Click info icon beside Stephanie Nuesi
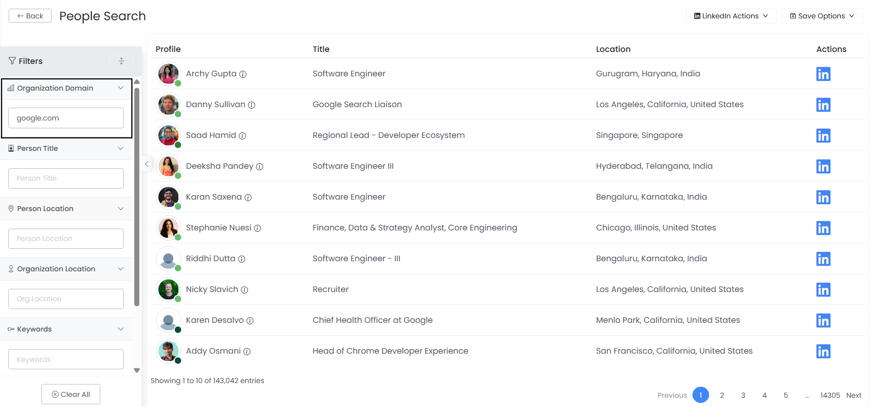The image size is (870, 407). pyautogui.click(x=258, y=228)
